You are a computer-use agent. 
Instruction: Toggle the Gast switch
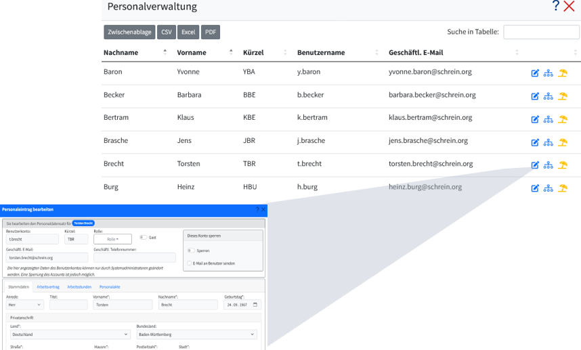pos(143,238)
